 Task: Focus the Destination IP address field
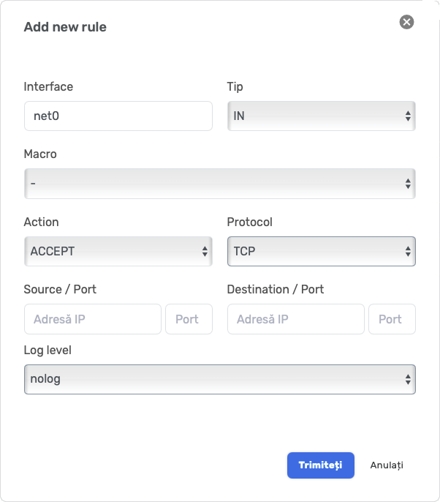295,319
